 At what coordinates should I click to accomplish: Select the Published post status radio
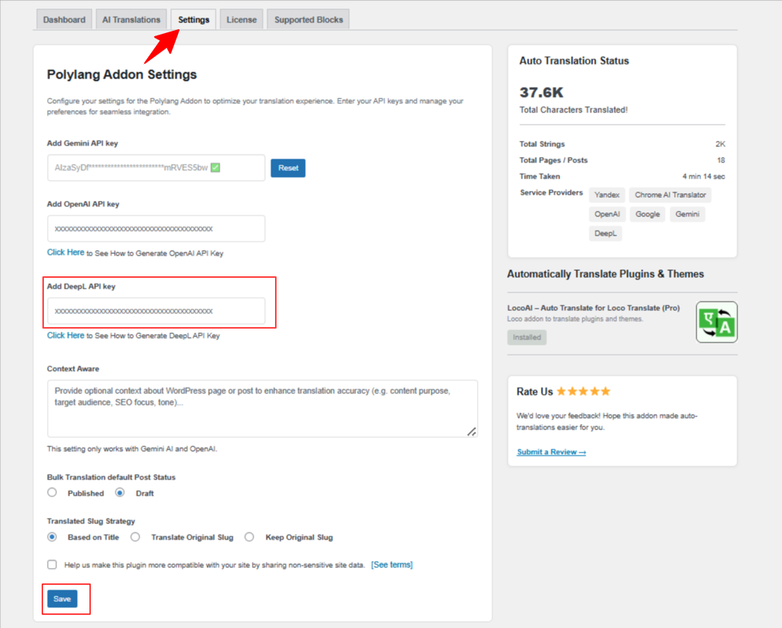(52, 493)
